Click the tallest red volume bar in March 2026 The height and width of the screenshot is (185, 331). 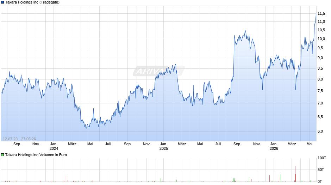295,174
